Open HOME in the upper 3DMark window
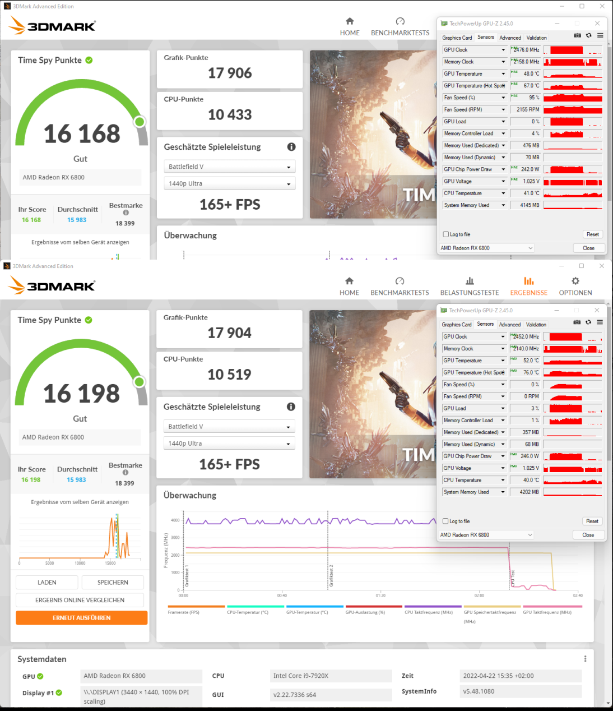 click(x=350, y=26)
